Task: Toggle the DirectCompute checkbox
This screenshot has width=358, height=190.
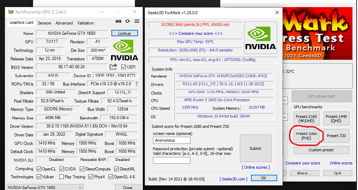Action: (x=82, y=169)
